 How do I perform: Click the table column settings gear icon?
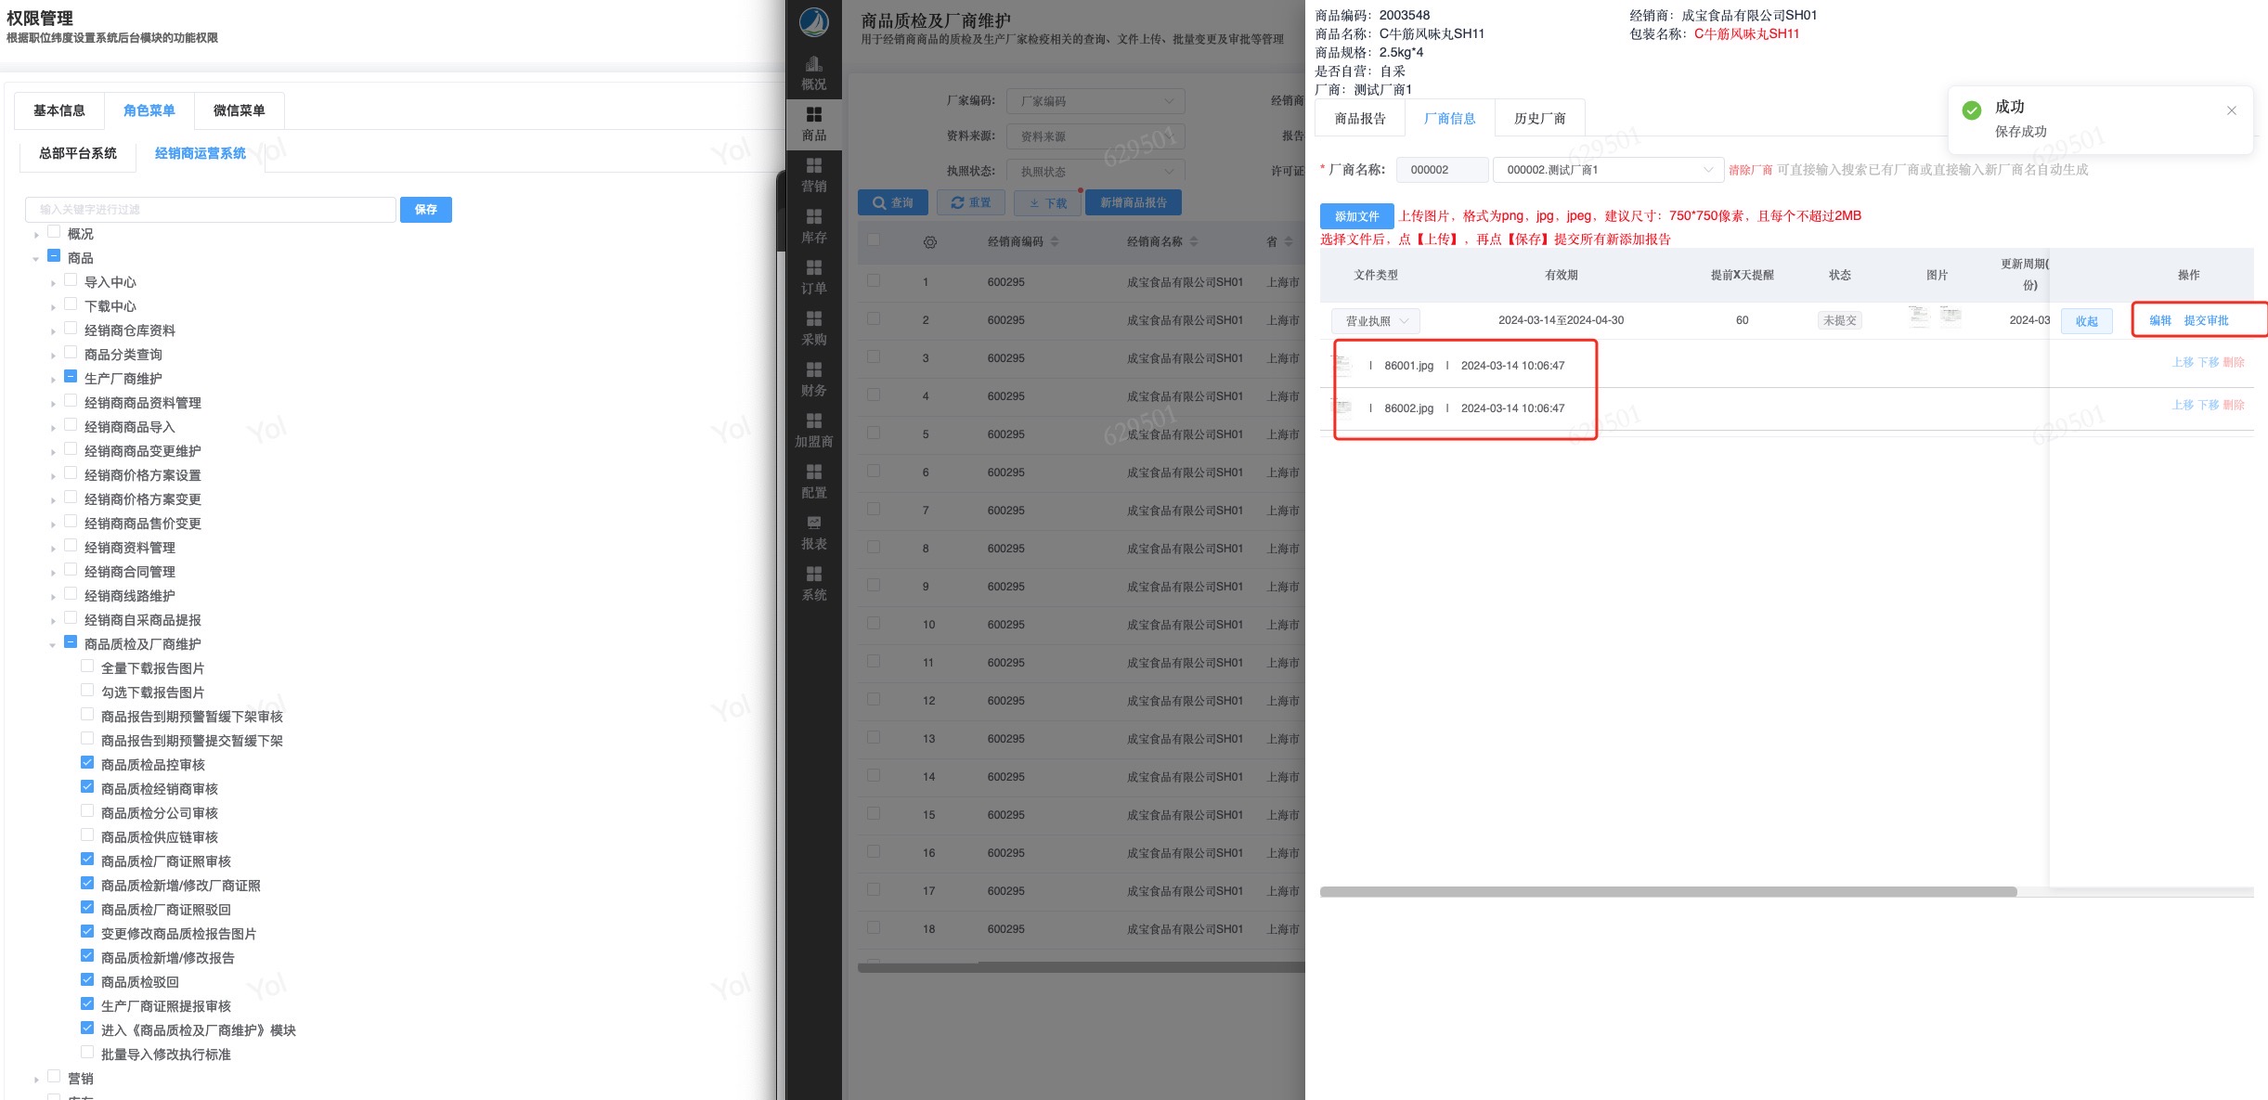coord(929,242)
